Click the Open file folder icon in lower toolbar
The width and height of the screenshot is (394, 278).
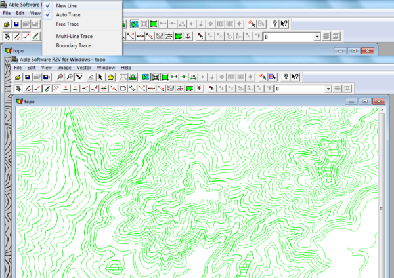pos(18,77)
